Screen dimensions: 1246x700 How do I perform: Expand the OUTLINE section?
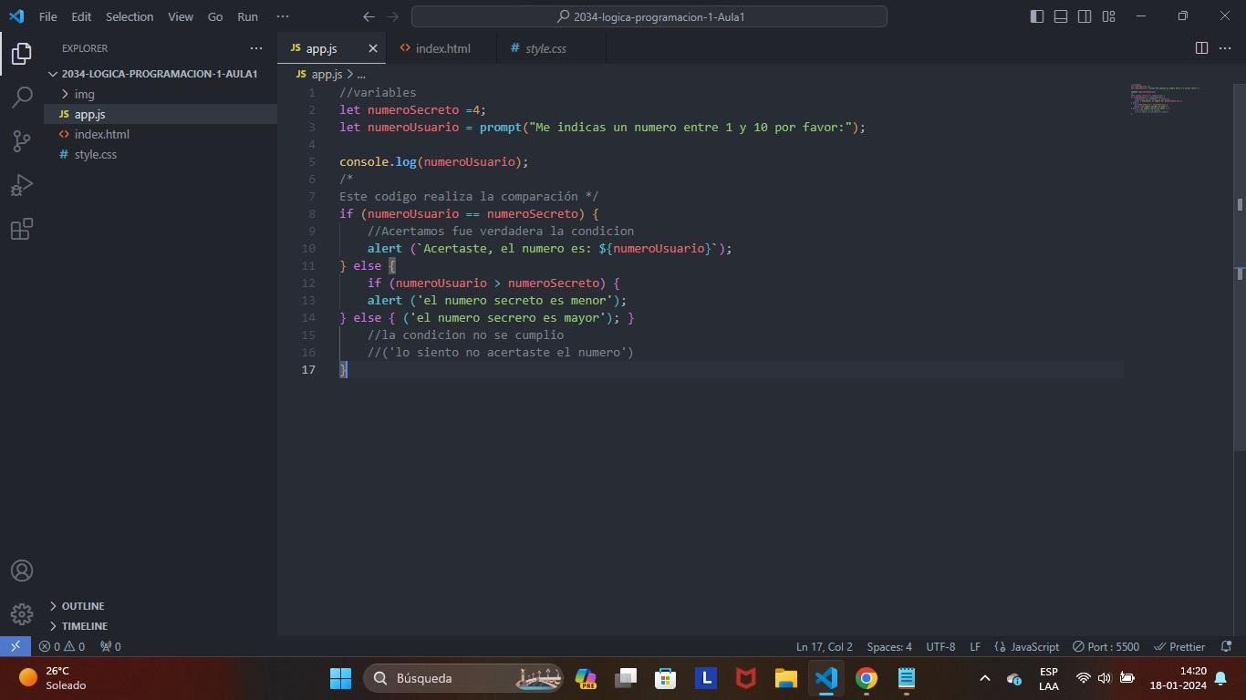[82, 606]
